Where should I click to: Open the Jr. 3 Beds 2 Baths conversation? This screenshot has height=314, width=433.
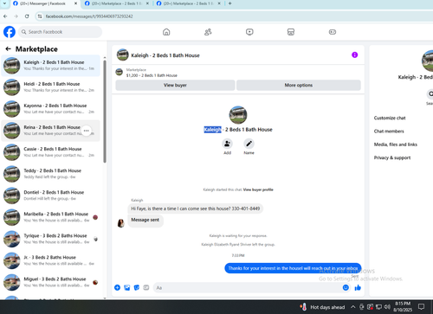(51, 260)
